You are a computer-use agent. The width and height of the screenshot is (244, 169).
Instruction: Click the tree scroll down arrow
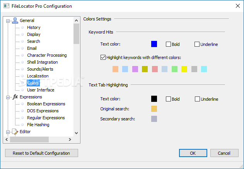[x=76, y=133]
